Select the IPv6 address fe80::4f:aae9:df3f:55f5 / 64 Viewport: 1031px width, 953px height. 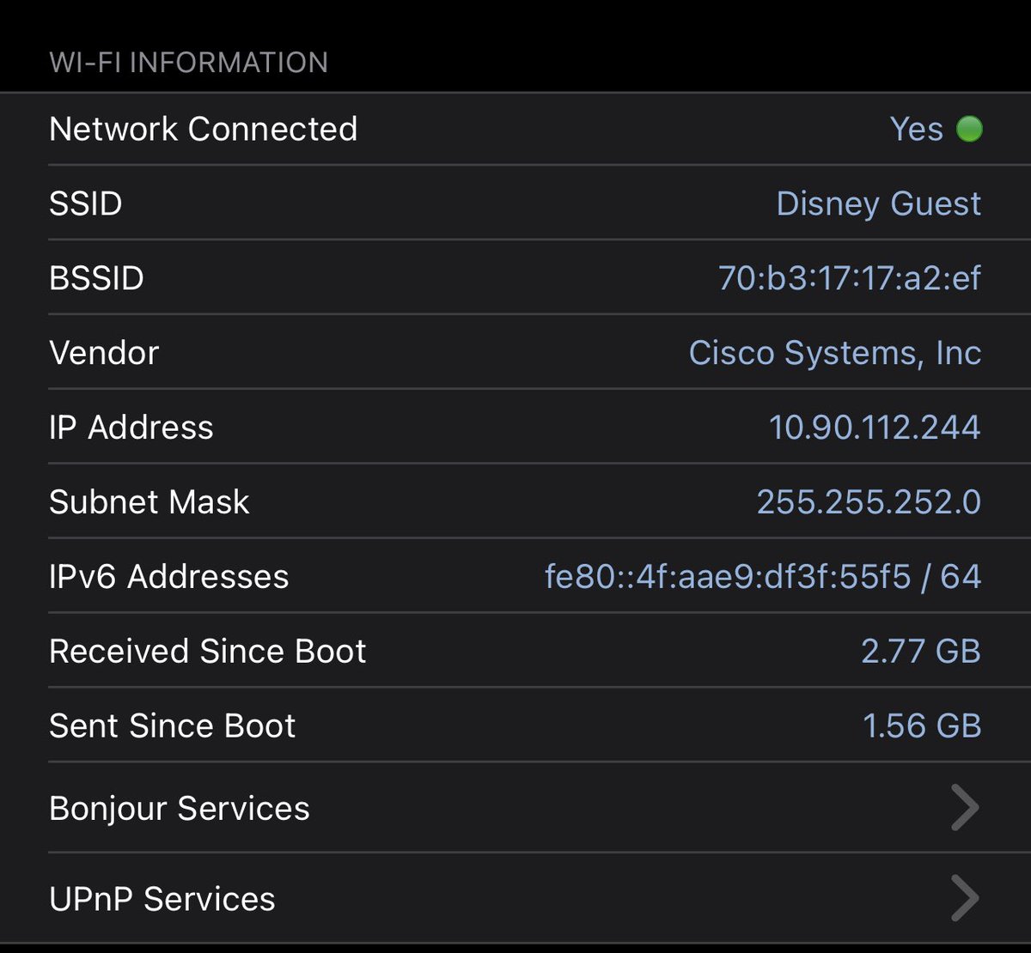[763, 576]
